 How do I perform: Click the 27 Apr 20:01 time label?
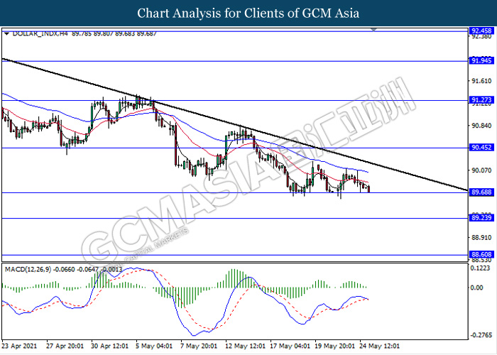click(65, 346)
